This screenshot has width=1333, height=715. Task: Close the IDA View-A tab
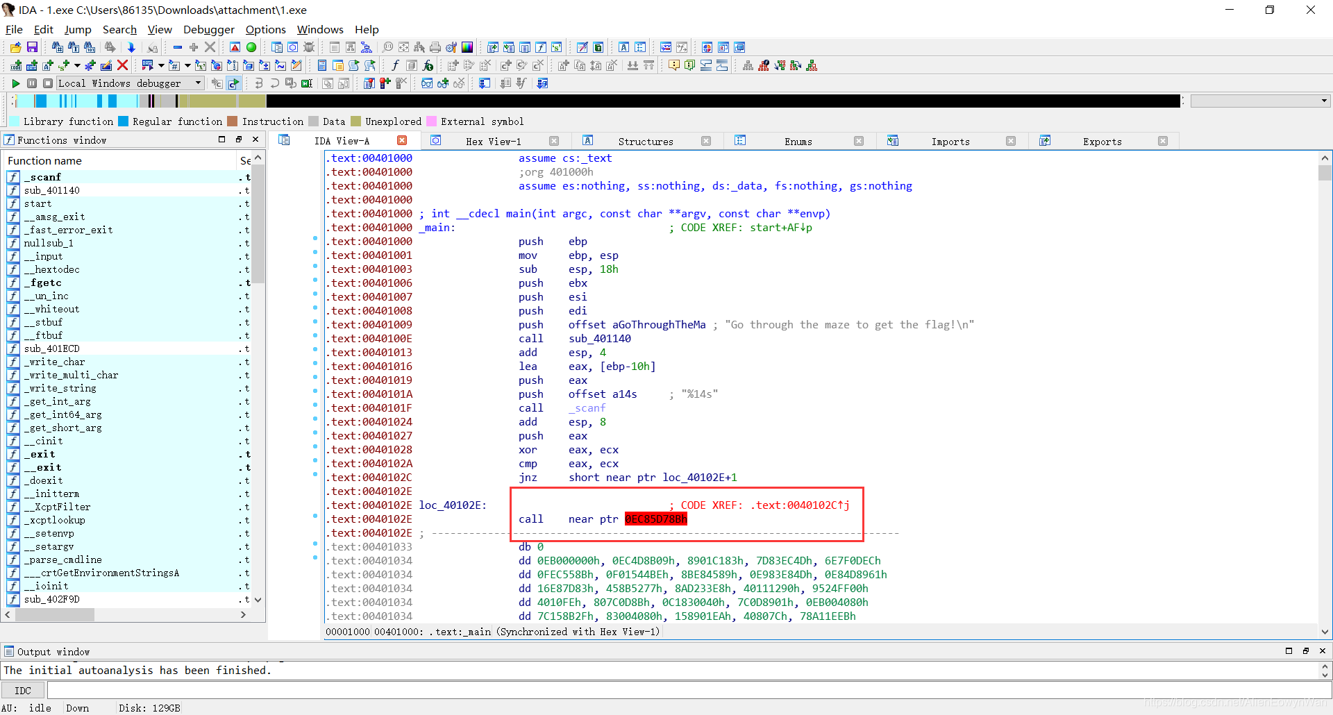(x=401, y=140)
